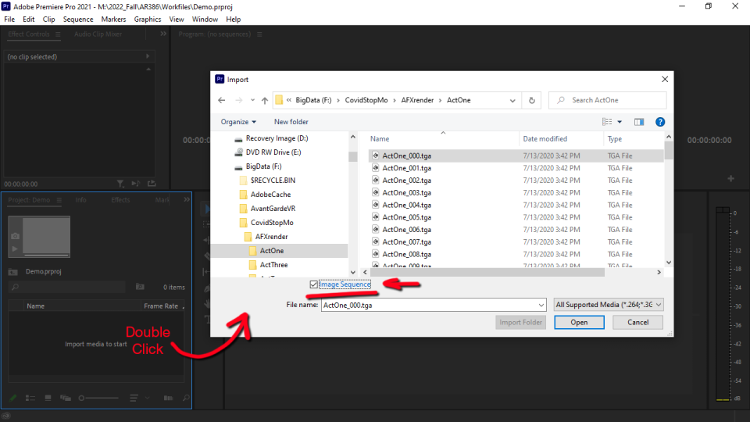Adjust Project panel thumbnail zoom slider
Image resolution: width=750 pixels, height=422 pixels.
tap(99, 398)
